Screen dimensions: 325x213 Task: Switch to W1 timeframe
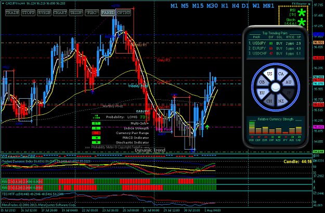pos(256,6)
